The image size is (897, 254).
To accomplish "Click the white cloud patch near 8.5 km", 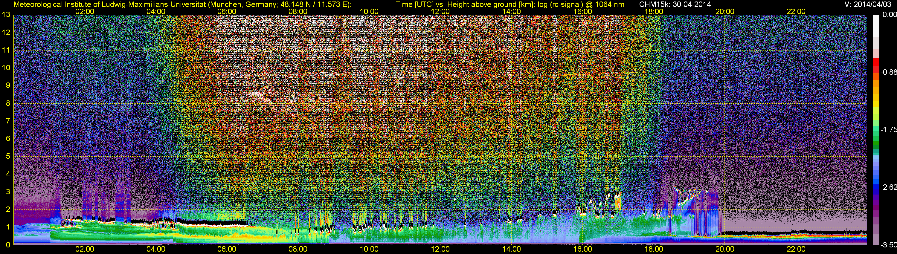I will (x=255, y=94).
